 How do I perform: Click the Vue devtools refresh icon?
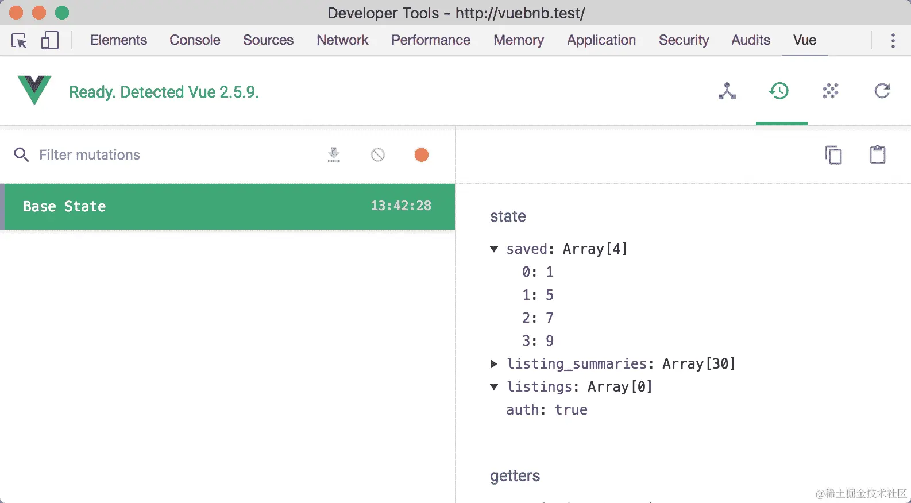882,91
